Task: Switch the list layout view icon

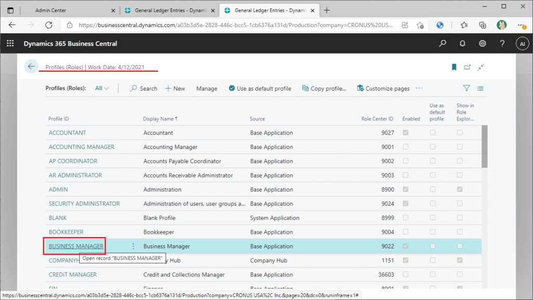Action: (x=480, y=89)
